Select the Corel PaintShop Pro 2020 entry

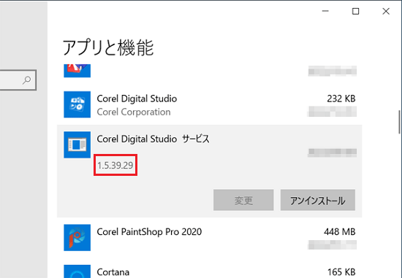(x=149, y=232)
